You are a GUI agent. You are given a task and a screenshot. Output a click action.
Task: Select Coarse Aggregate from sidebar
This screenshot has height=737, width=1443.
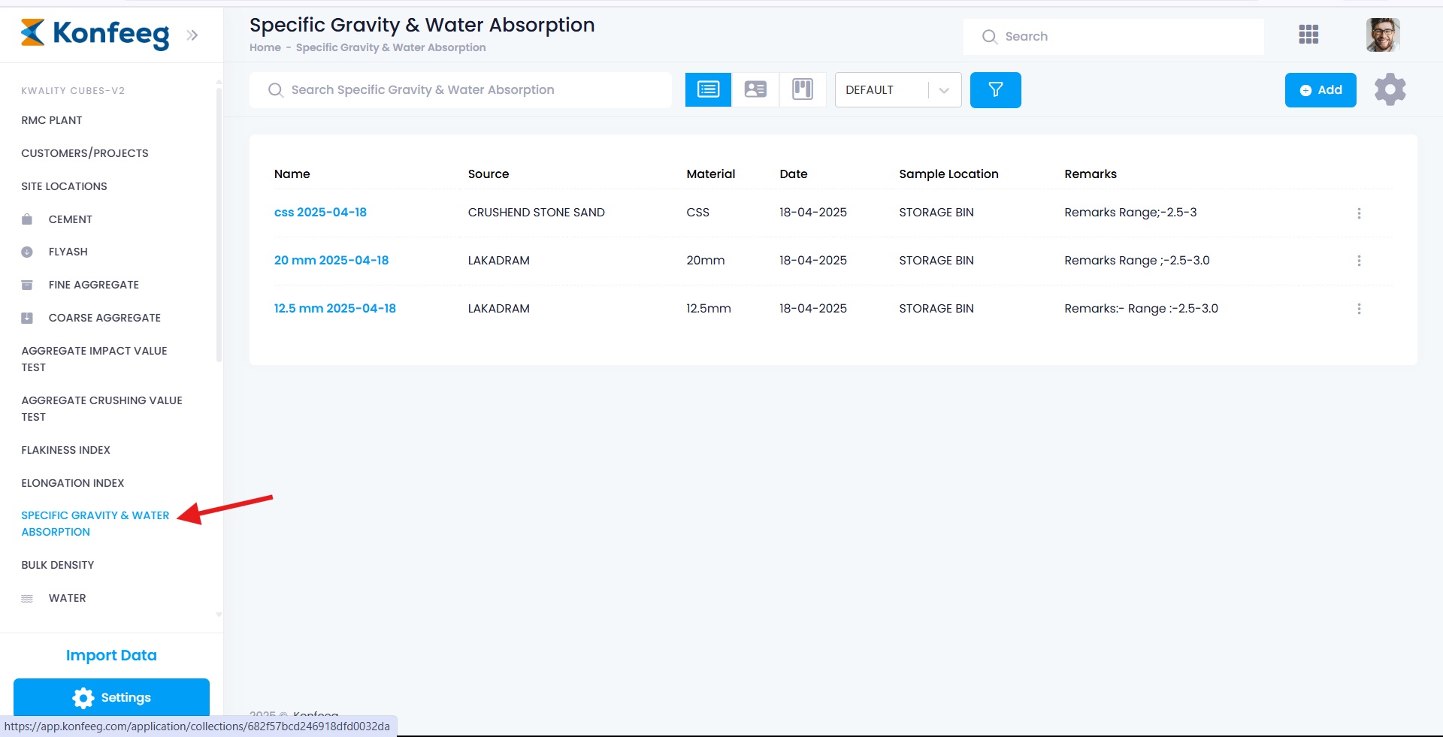click(104, 318)
